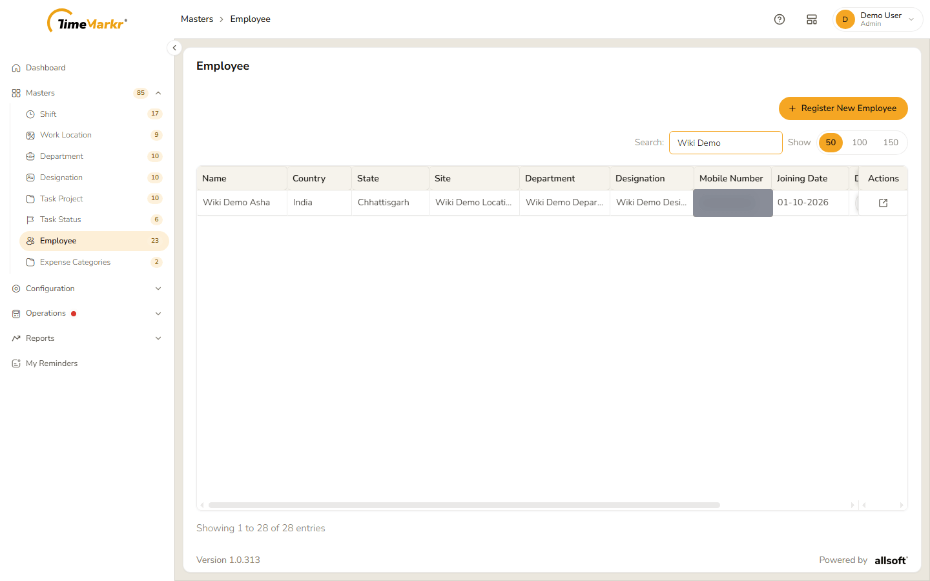Click the Work Location map icon
Screen dimensions: 930x581
30,136
